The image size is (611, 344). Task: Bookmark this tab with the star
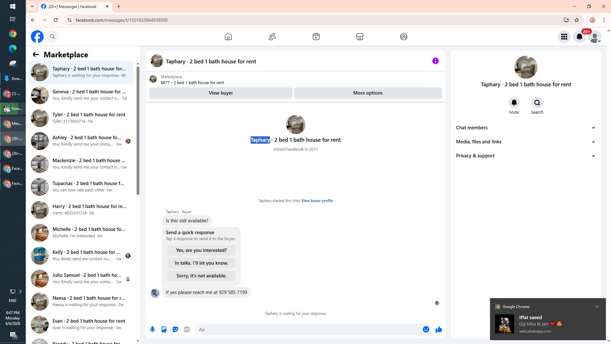577,20
